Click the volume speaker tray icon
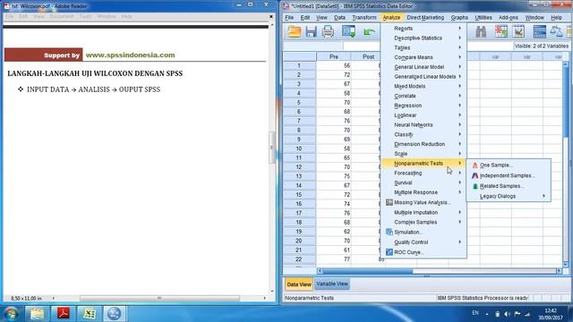The height and width of the screenshot is (322, 573). click(x=507, y=314)
